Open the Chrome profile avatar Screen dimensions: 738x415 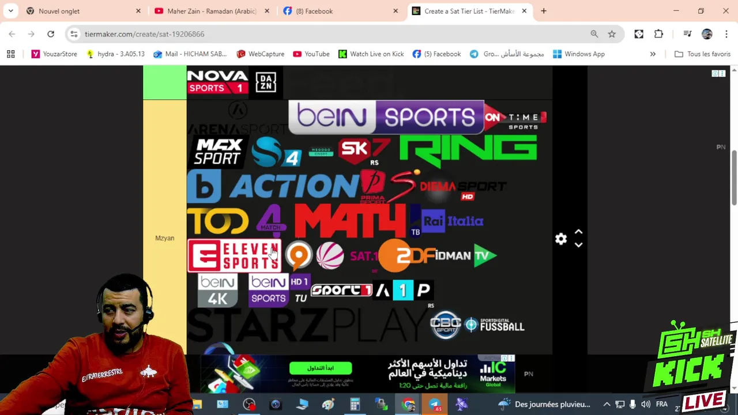pos(707,34)
